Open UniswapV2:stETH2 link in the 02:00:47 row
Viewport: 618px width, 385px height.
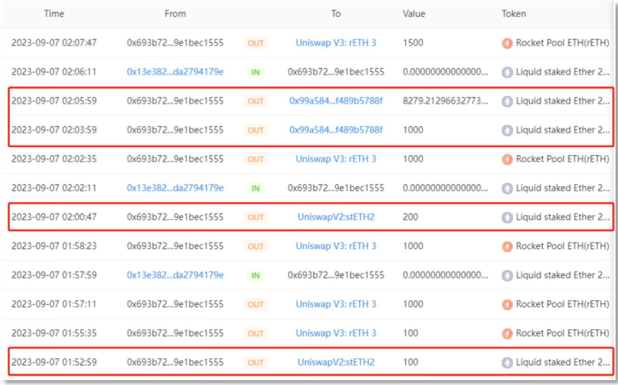[336, 217]
